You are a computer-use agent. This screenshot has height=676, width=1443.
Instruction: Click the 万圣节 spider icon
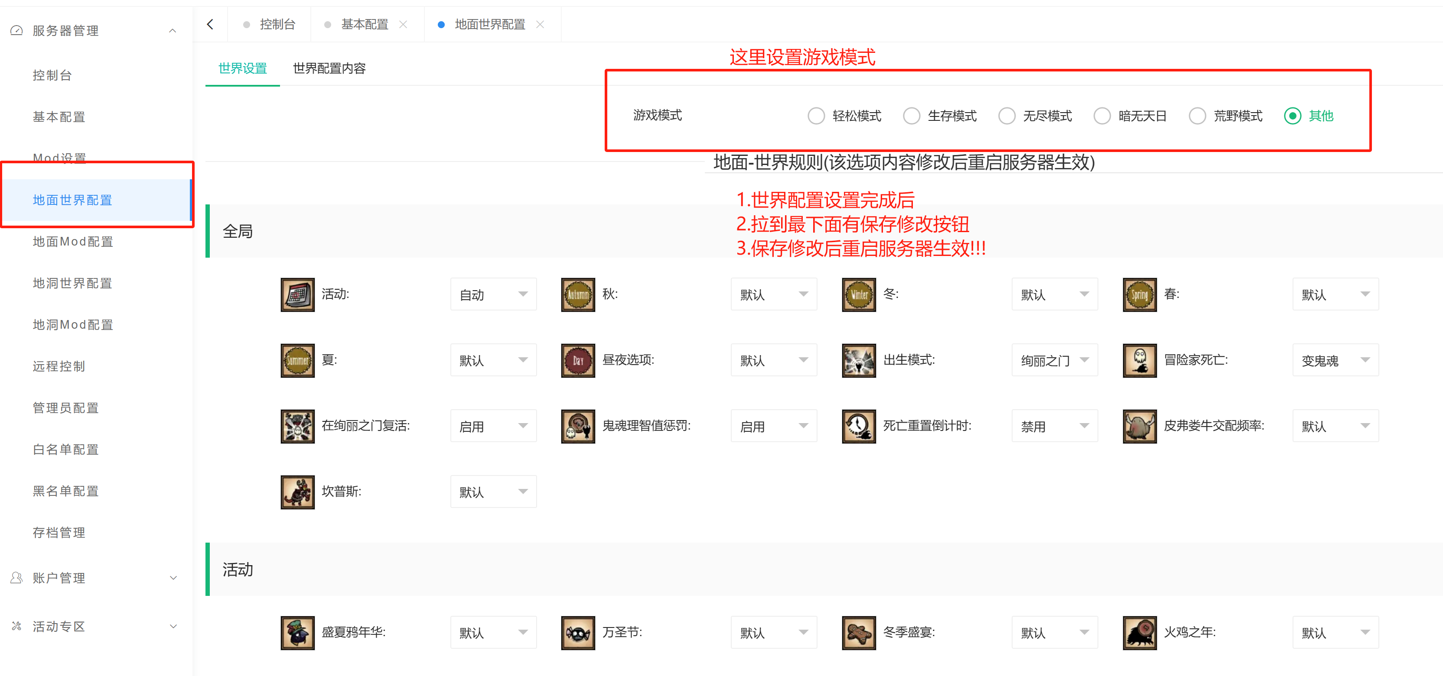[x=578, y=633]
